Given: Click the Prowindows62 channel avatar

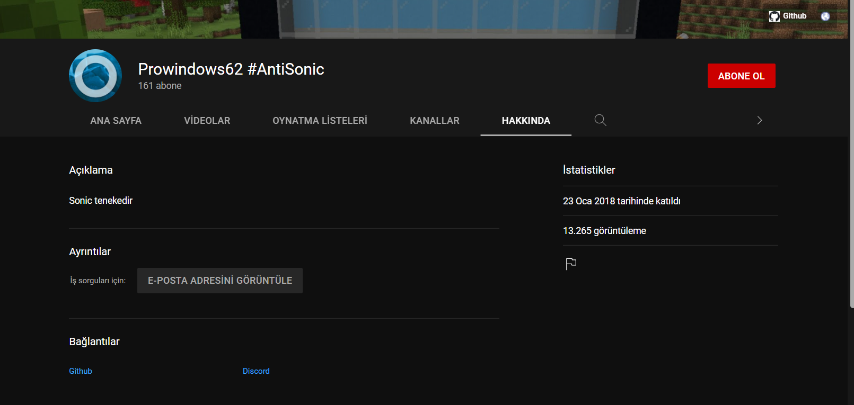Looking at the screenshot, I should tap(95, 76).
